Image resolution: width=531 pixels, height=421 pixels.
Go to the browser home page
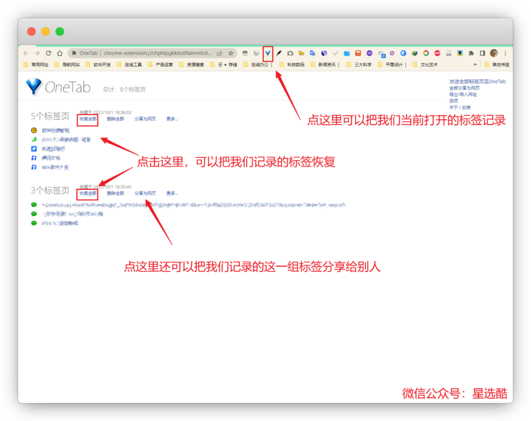59,53
